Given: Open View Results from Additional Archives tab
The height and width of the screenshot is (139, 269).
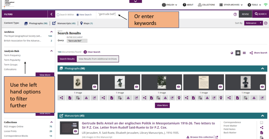Looking at the screenshot, I should 98,59.
